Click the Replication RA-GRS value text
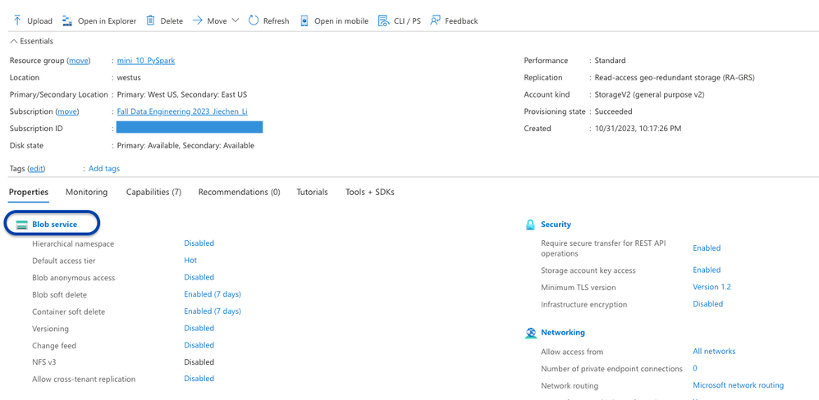Viewport: 819px width, 400px height. tap(675, 78)
